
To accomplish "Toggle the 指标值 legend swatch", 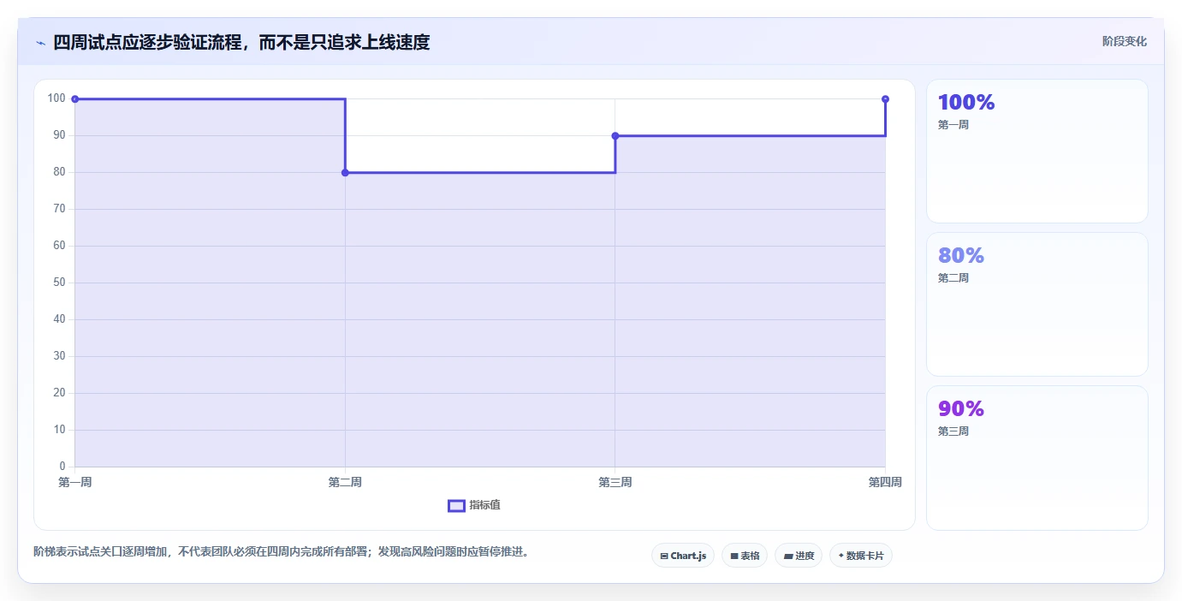I will click(x=456, y=506).
